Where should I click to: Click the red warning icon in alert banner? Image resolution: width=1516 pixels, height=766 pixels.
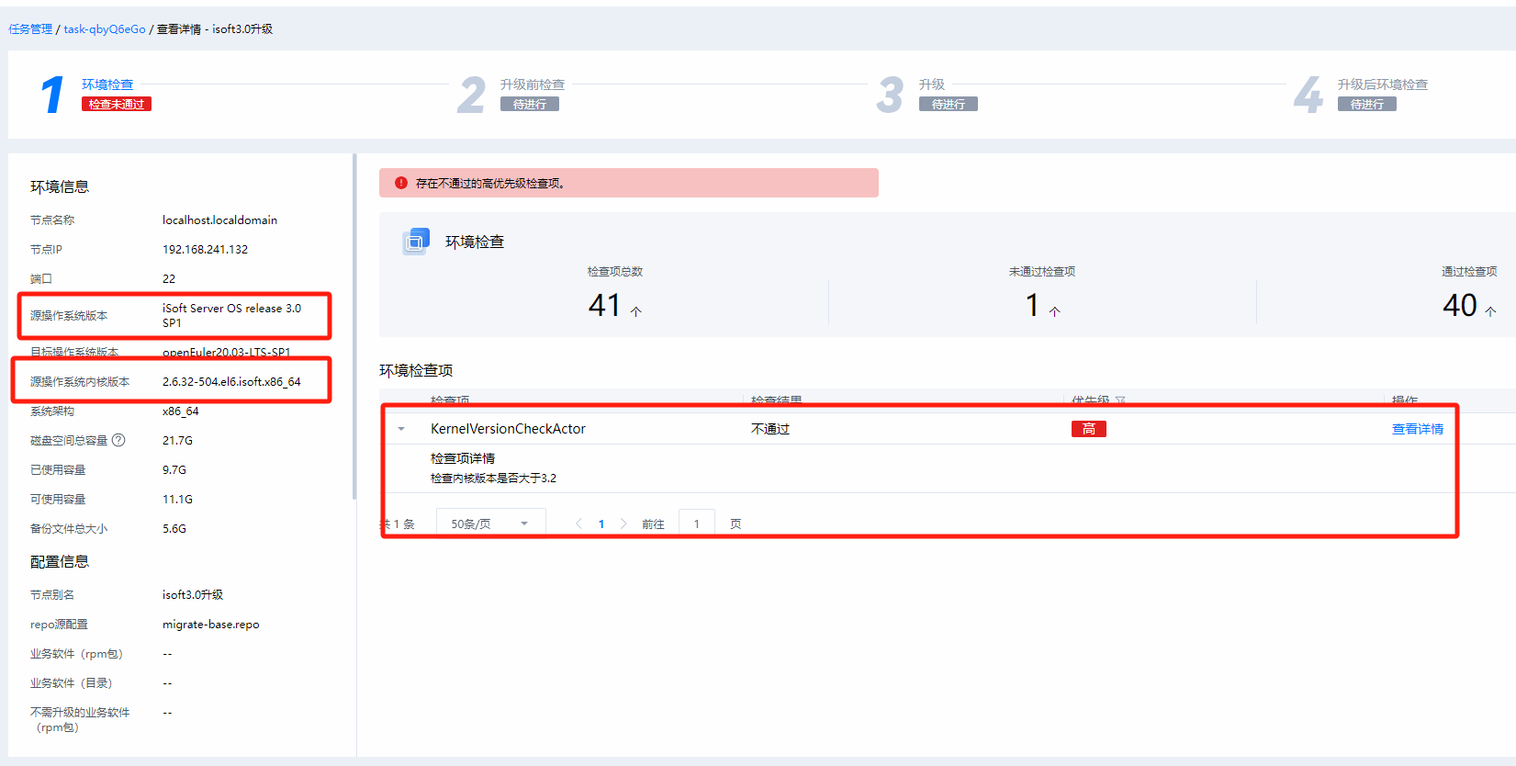(401, 183)
